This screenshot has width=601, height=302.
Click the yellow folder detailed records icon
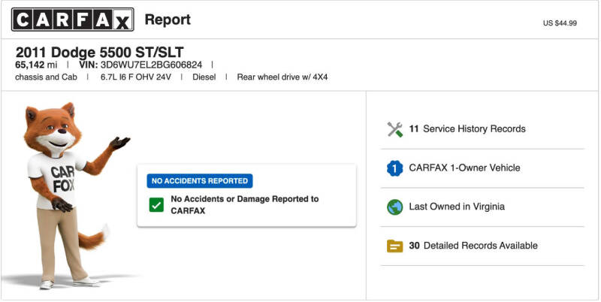point(395,246)
